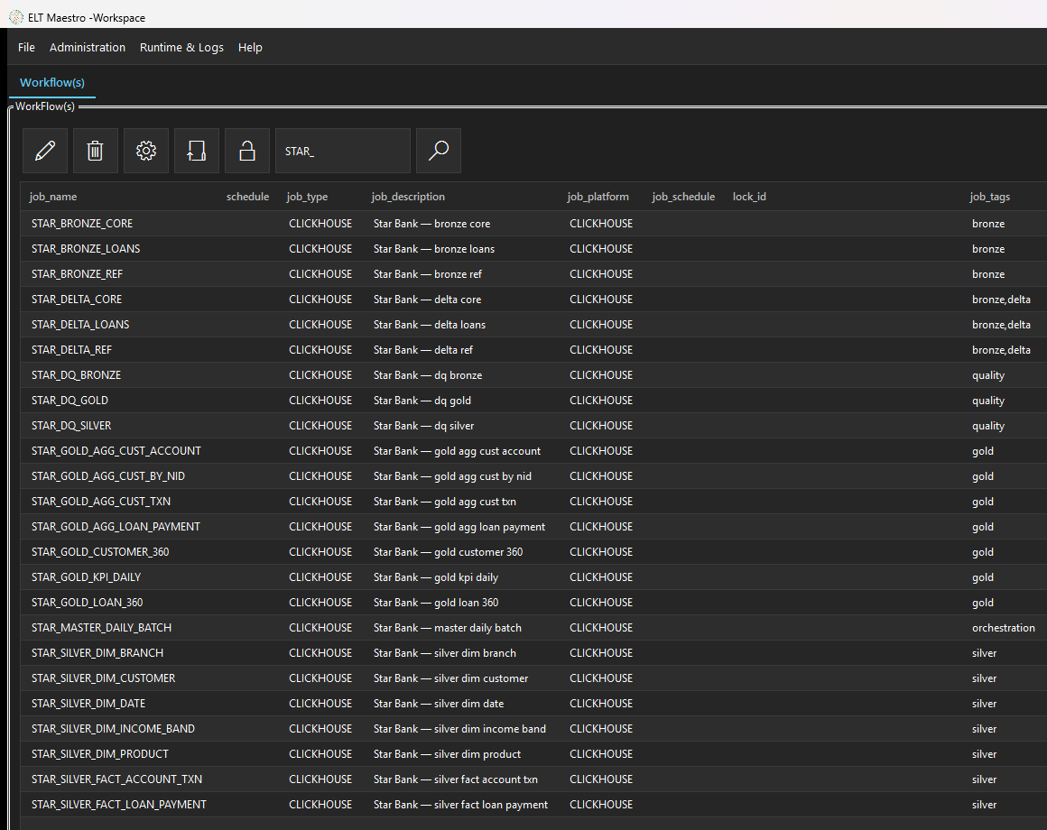Click the trash delete workflow icon
The height and width of the screenshot is (830, 1047).
pyautogui.click(x=96, y=151)
